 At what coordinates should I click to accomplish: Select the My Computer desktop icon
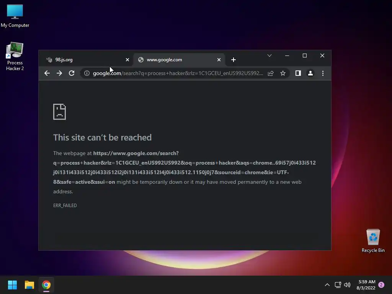(x=15, y=16)
